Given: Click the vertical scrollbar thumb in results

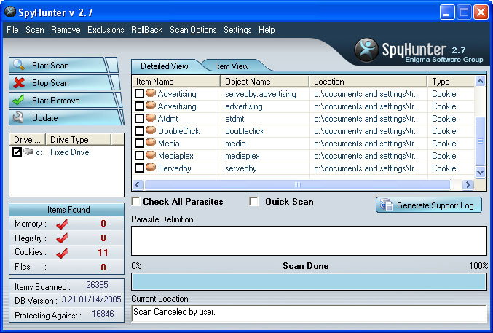Looking at the screenshot, I should coord(480,141).
